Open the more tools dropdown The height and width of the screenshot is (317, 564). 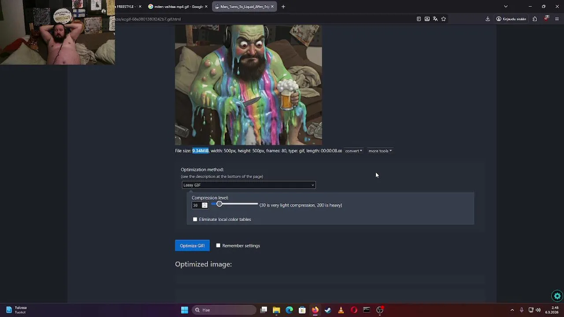tap(380, 151)
